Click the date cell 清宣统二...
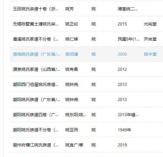Viewport: 163px width, 157px height. pyautogui.click(x=128, y=9)
